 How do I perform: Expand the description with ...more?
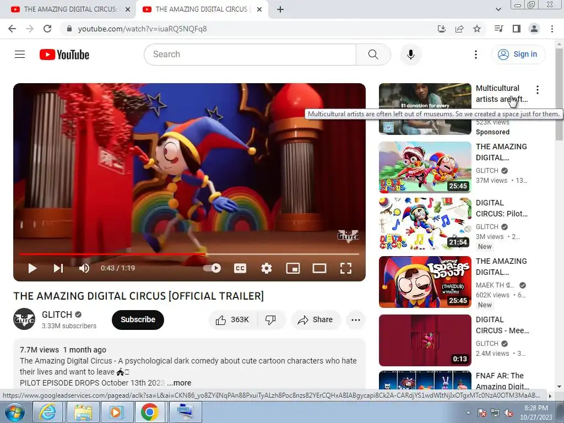tap(179, 383)
